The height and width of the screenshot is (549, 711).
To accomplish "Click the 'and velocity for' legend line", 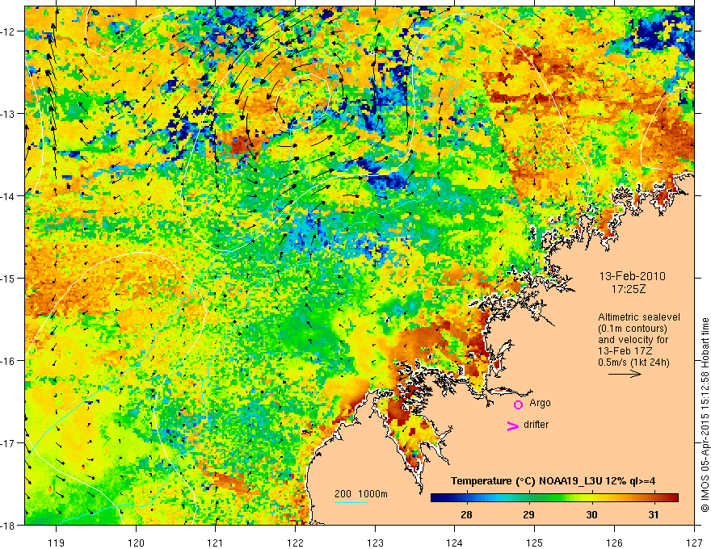I will pyautogui.click(x=633, y=340).
